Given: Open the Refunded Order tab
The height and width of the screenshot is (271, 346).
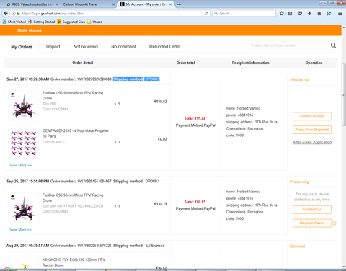Looking at the screenshot, I should coord(165,47).
